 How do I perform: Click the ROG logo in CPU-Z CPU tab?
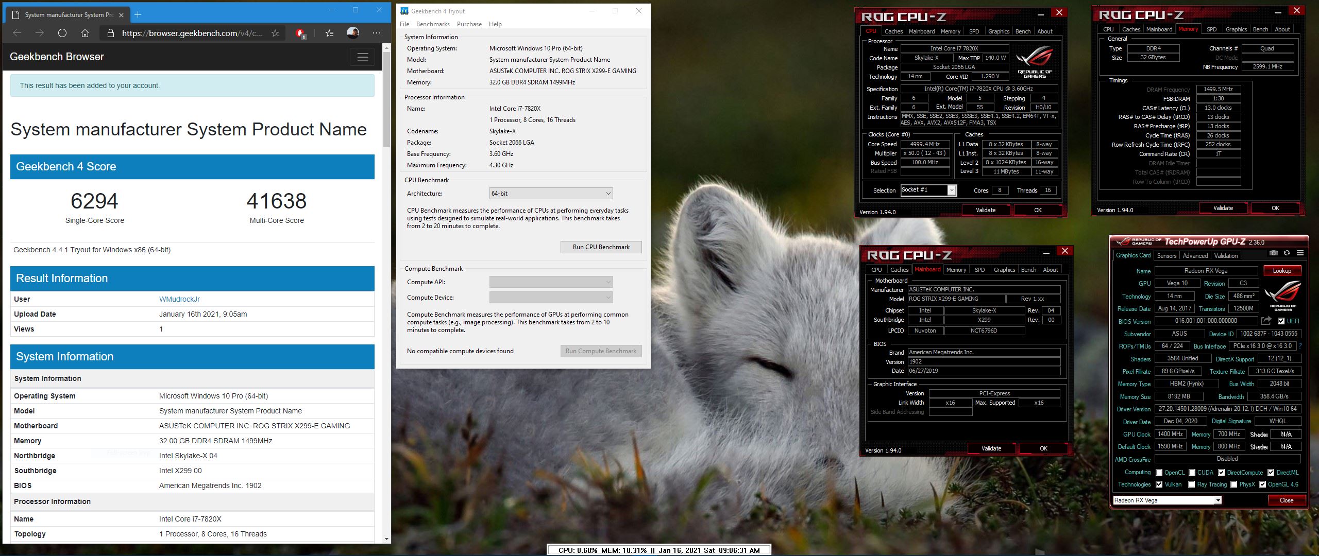[1034, 61]
